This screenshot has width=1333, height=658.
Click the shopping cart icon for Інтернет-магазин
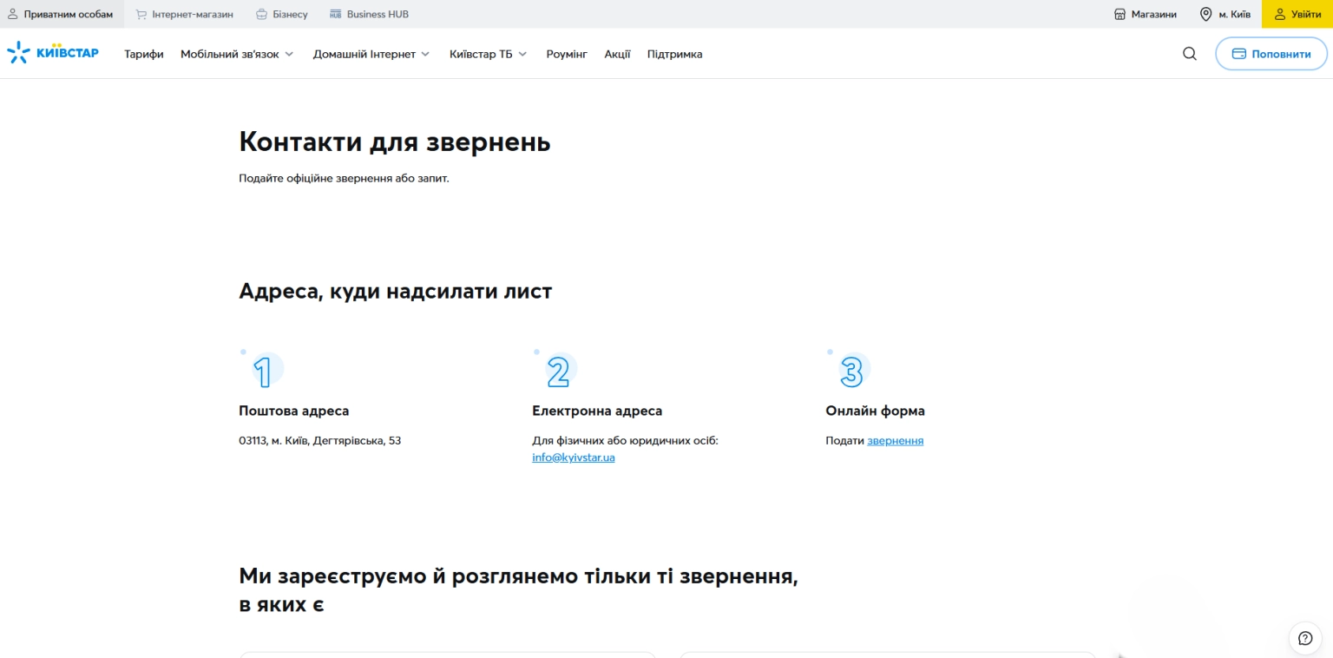pyautogui.click(x=141, y=14)
